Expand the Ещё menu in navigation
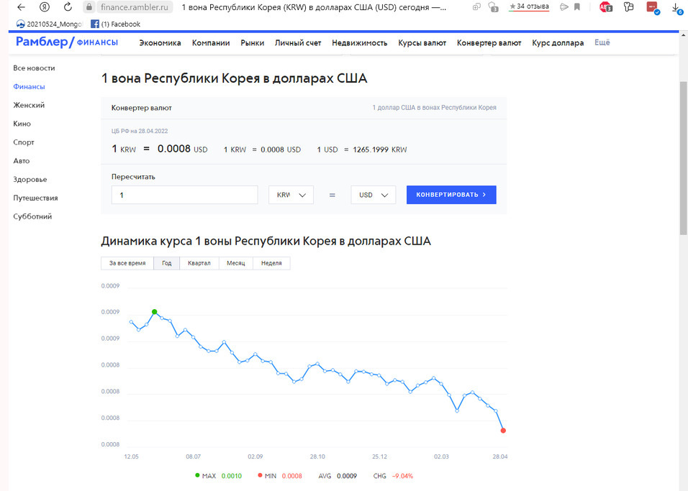Viewport: 688px width, 491px height. point(602,42)
